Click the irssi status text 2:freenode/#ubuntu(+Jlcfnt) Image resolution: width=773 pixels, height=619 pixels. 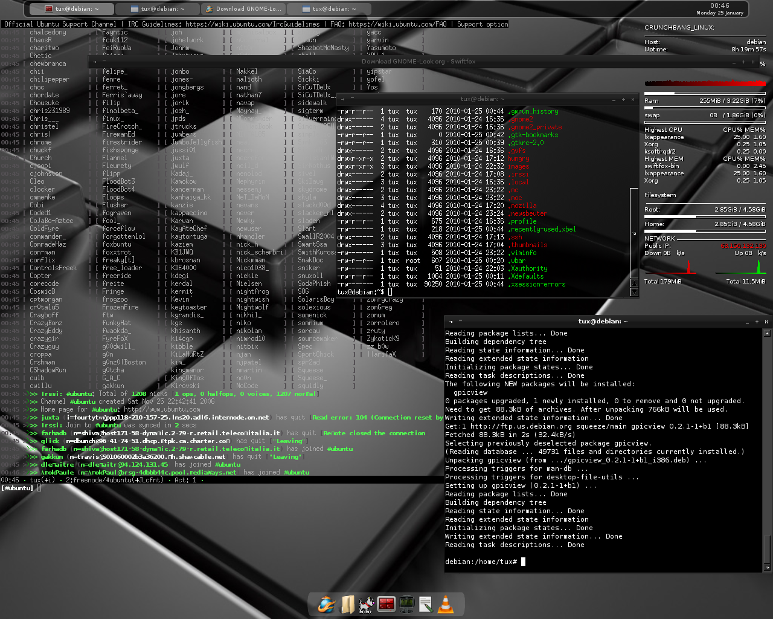tap(115, 480)
